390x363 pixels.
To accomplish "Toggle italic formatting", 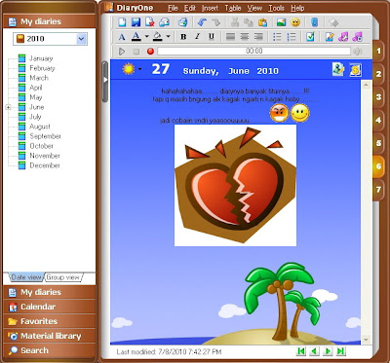I will coord(197,37).
